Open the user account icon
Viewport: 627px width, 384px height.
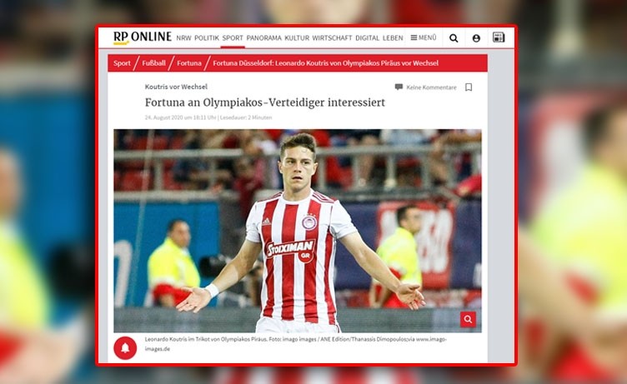[x=476, y=38]
